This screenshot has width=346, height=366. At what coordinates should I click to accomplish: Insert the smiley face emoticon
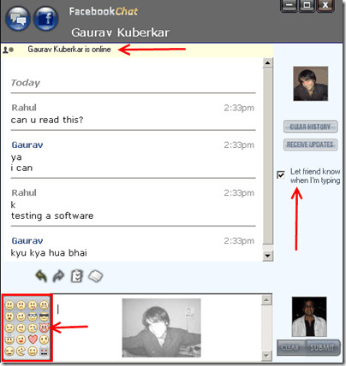pos(9,304)
